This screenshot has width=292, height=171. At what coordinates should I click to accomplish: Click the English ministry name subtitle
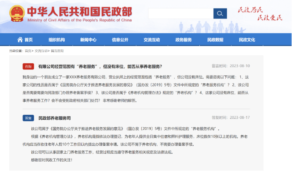(79, 20)
